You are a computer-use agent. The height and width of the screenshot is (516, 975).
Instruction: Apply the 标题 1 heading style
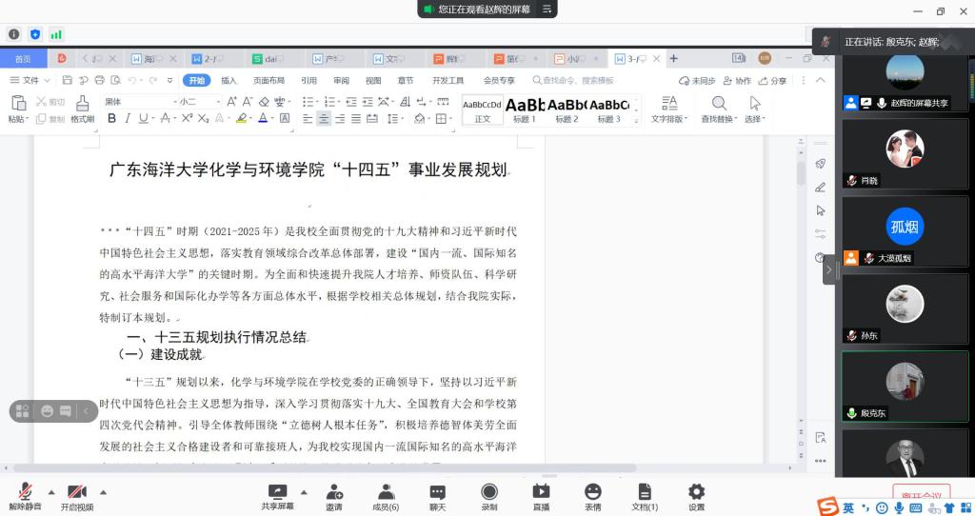point(525,109)
